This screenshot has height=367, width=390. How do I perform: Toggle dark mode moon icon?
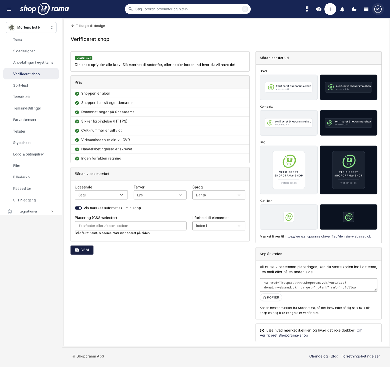click(x=354, y=9)
